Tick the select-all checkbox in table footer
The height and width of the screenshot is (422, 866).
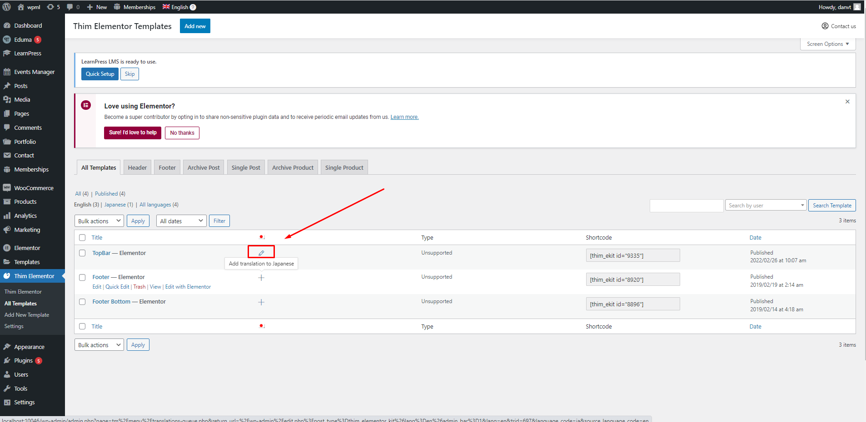click(82, 326)
